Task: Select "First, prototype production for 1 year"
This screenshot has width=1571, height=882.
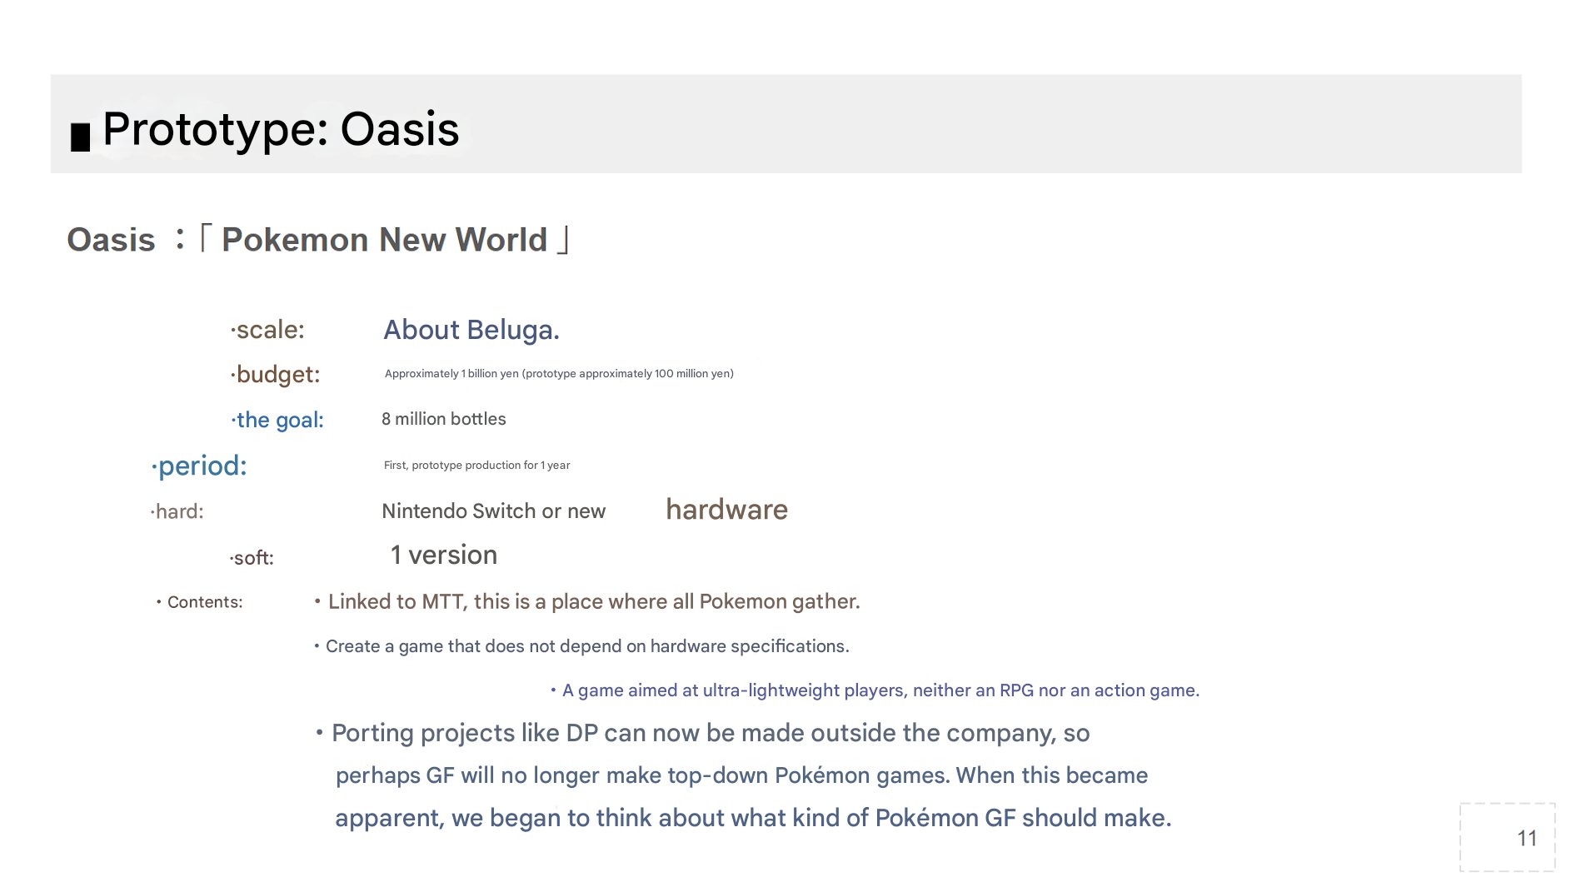Action: coord(477,466)
